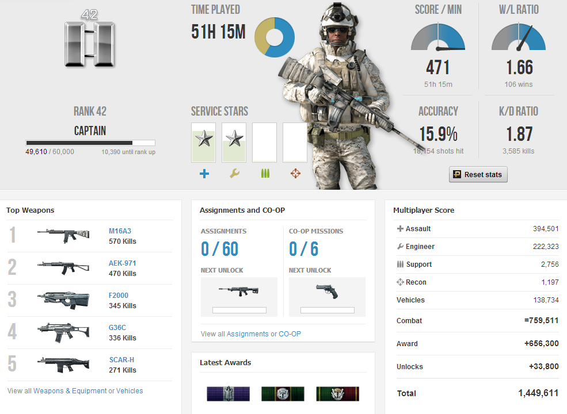Click the Assault class plus icon under service stars
The width and height of the screenshot is (567, 414).
[204, 174]
